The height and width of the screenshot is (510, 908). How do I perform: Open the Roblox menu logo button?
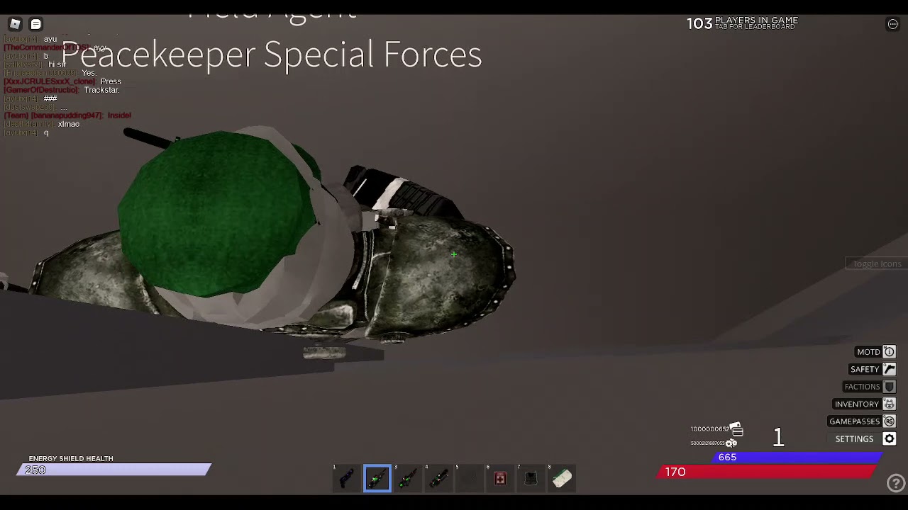click(15, 24)
